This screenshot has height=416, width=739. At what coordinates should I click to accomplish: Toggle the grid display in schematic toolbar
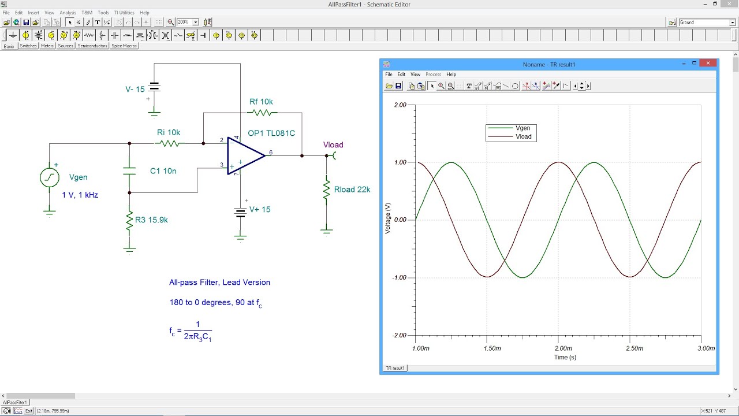click(159, 22)
